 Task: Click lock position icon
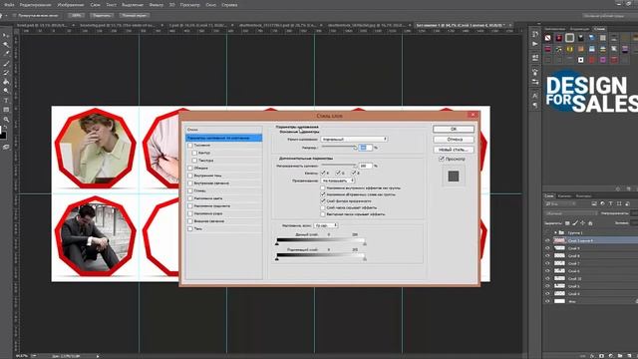(582, 223)
